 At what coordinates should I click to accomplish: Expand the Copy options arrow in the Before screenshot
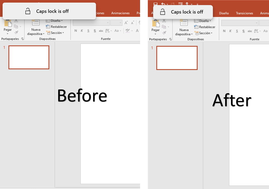coord(20,27)
